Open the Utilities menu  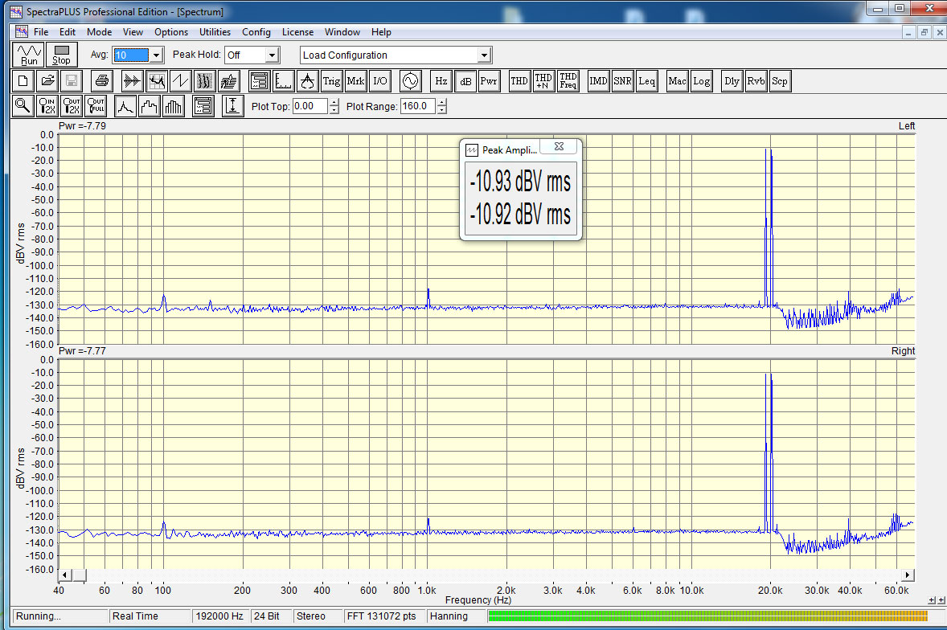(215, 32)
